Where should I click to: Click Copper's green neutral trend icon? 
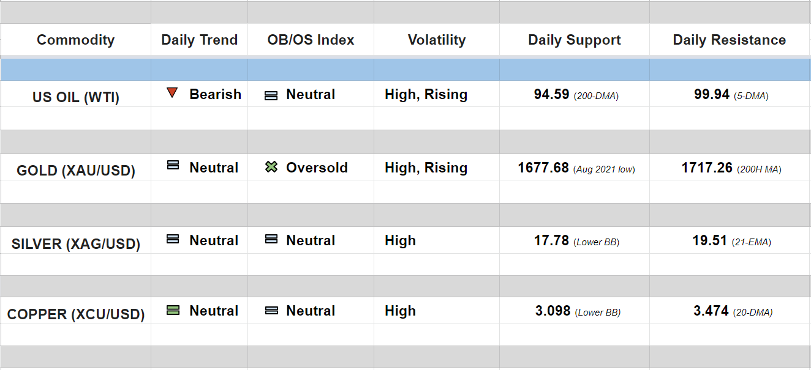tap(173, 310)
